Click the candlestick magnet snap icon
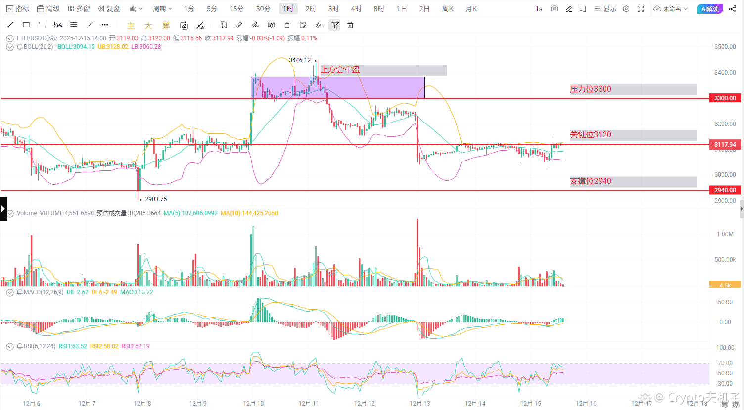Screen dimensions: 744x410 [x=271, y=25]
